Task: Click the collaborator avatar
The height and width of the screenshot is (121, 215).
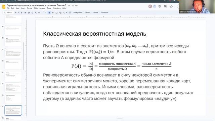Action: pyautogui.click(x=150, y=6)
